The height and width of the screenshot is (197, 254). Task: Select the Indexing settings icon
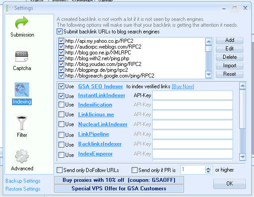coord(22,90)
